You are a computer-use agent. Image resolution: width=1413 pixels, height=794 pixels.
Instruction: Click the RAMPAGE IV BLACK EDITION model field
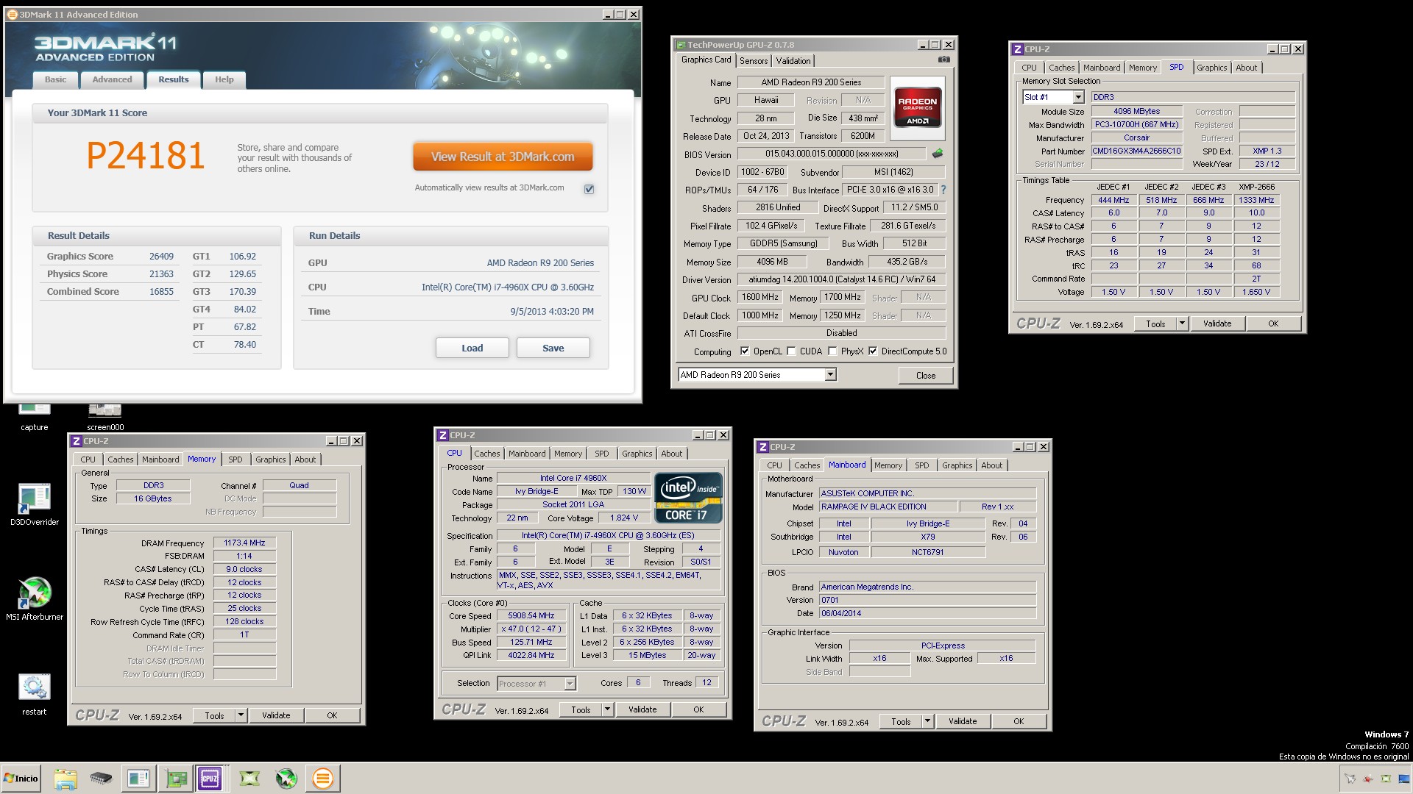(888, 507)
